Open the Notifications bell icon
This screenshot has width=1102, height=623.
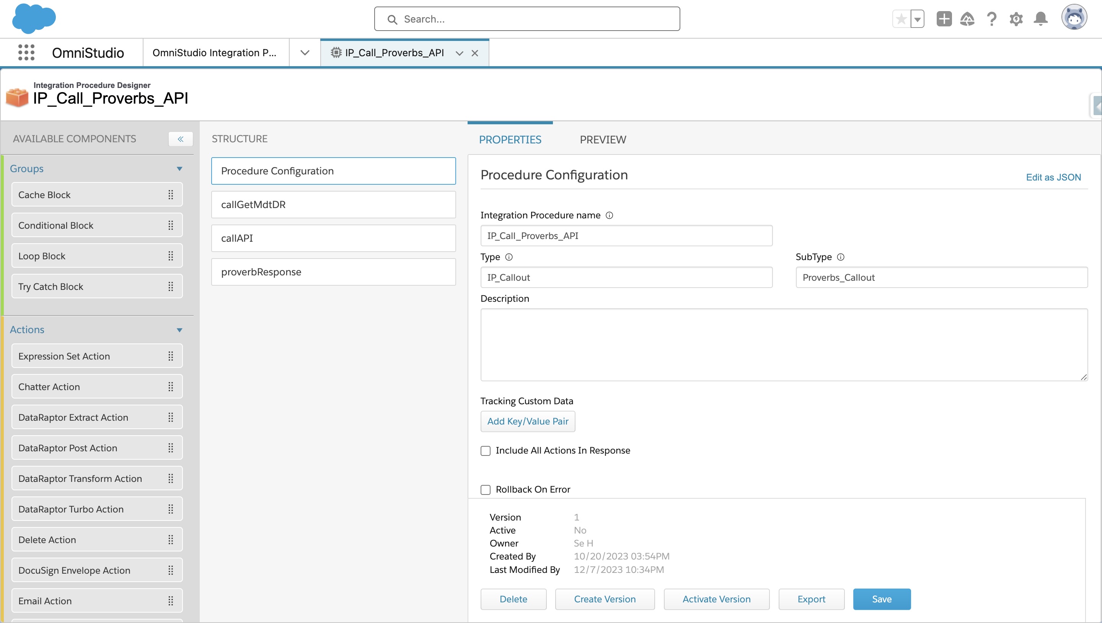(1040, 19)
